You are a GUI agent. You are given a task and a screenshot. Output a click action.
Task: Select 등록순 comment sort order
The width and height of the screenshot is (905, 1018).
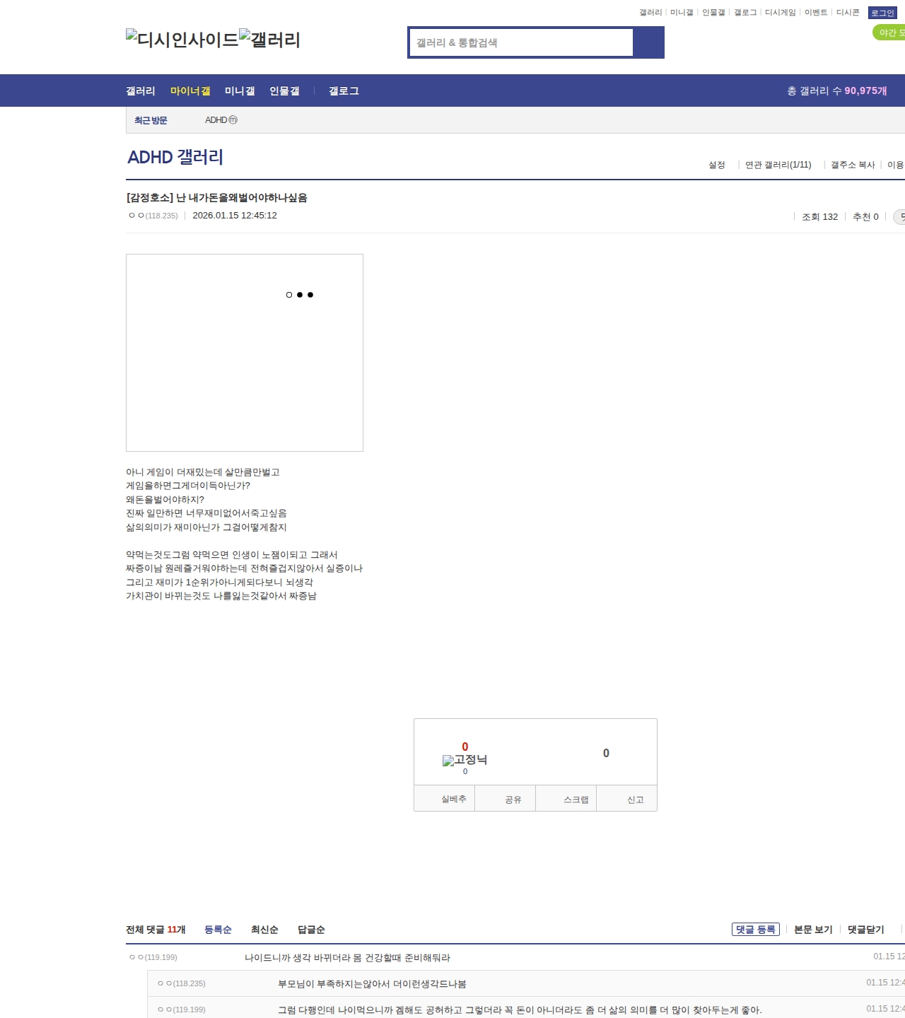(x=218, y=930)
